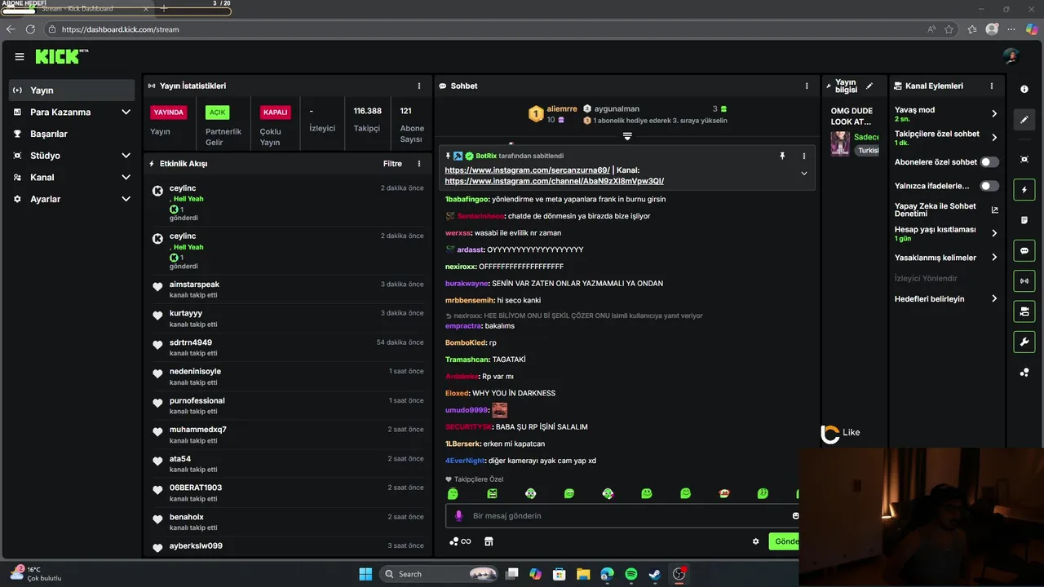
Task: Click the purple microphone icon in message box
Action: 458,515
